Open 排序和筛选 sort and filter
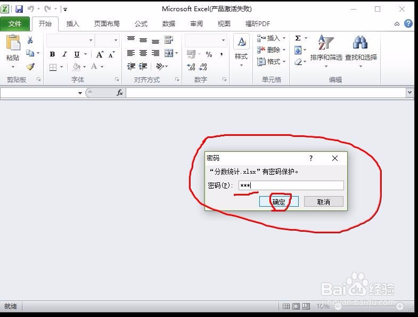Viewport: 418px width, 317px height. click(x=326, y=51)
